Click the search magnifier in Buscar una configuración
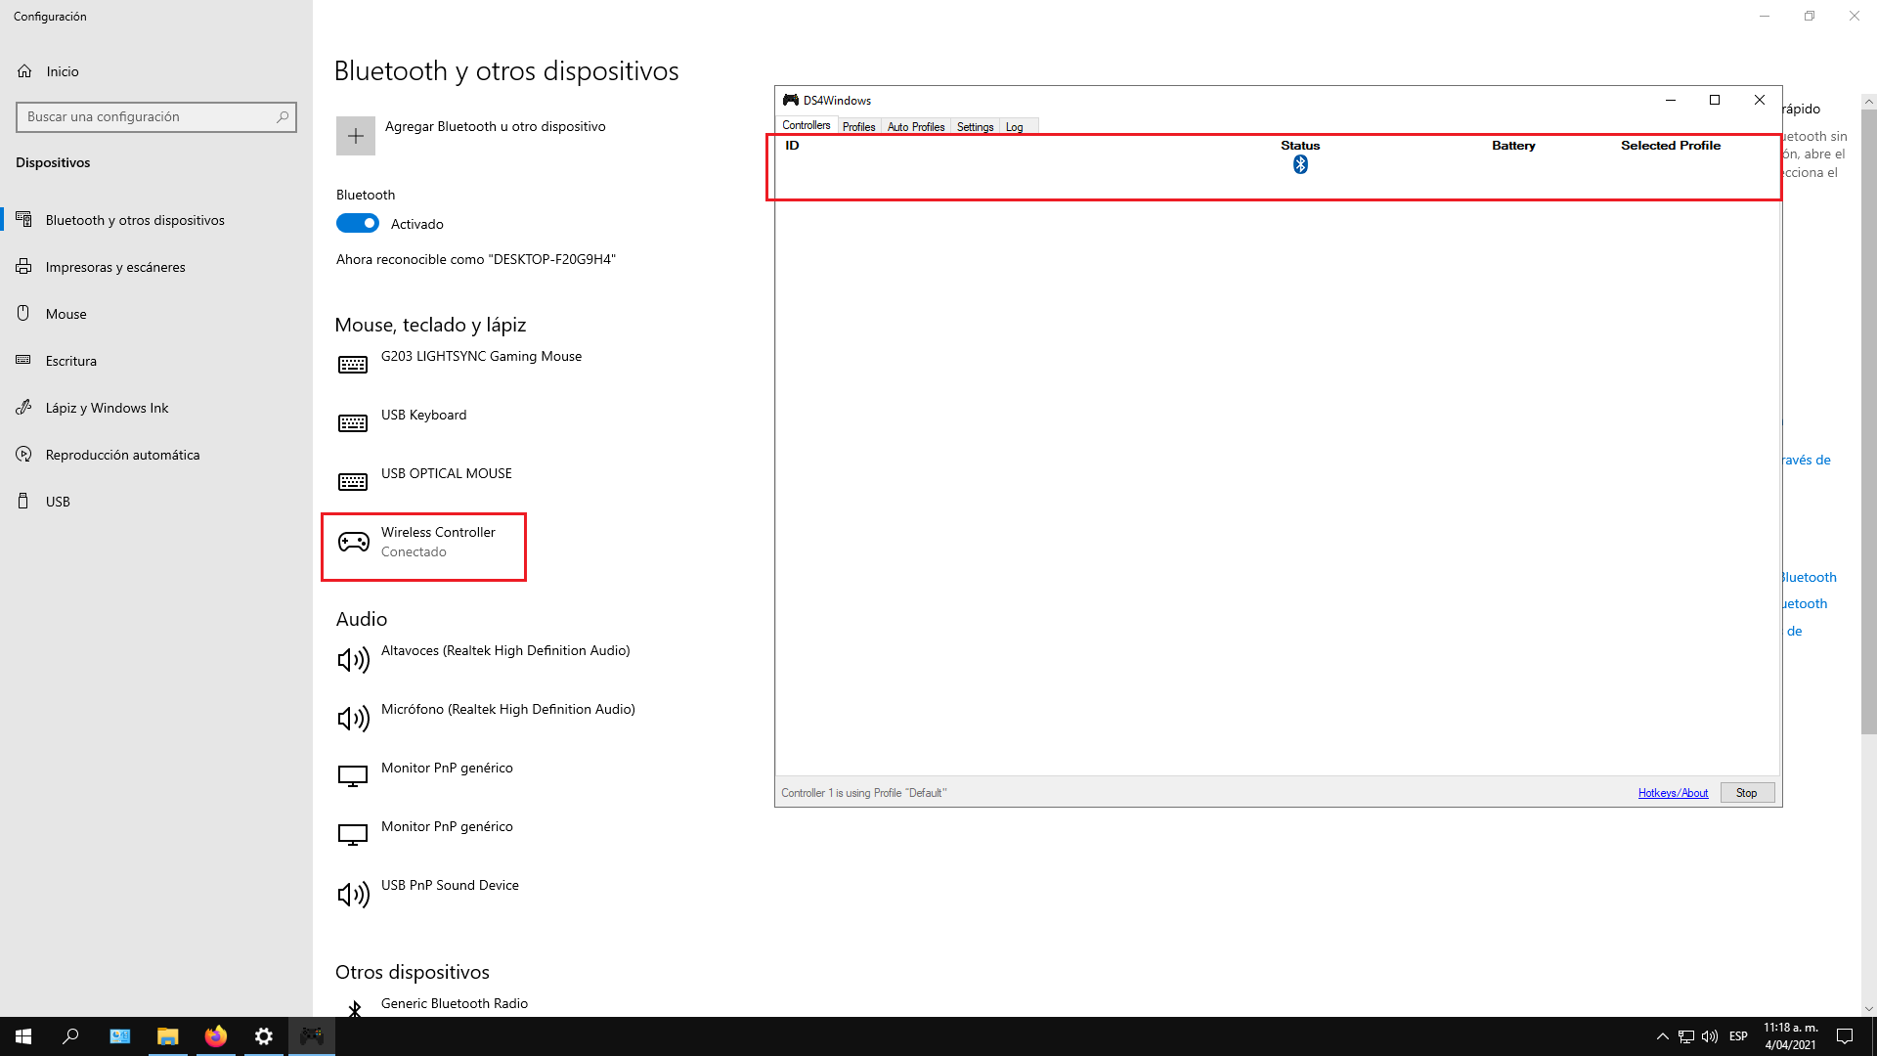Image resolution: width=1877 pixels, height=1056 pixels. pos(283,116)
